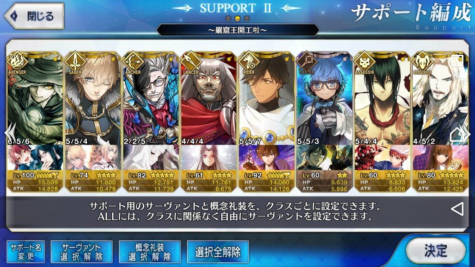Click 概念礼装選択解除 button
Image resolution: width=475 pixels, height=267 pixels.
(150, 252)
